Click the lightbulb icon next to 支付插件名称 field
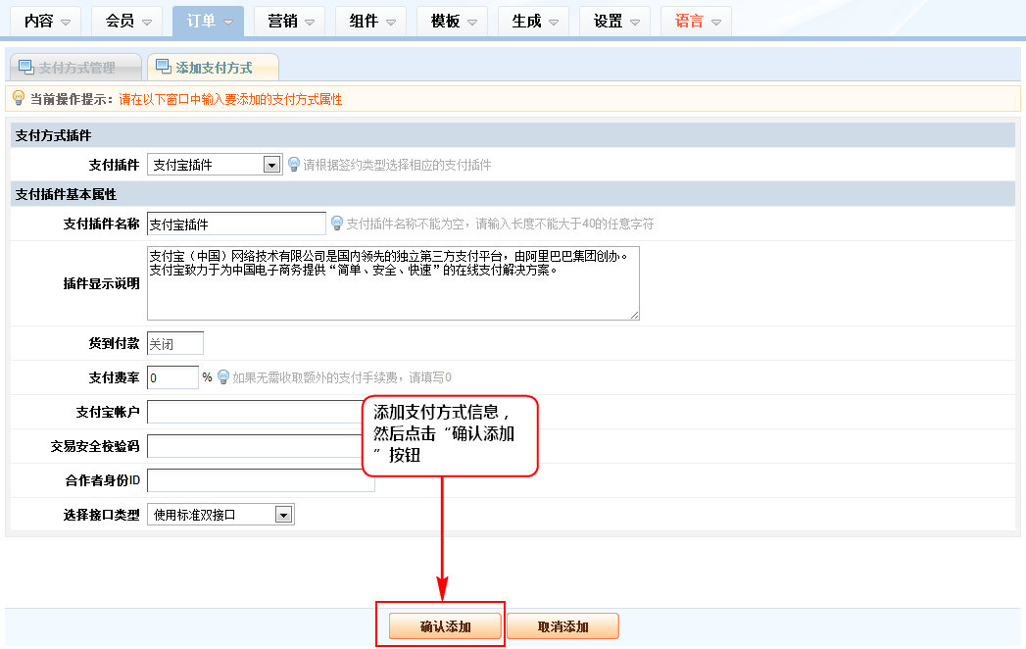The height and width of the screenshot is (649, 1026). pyautogui.click(x=337, y=224)
